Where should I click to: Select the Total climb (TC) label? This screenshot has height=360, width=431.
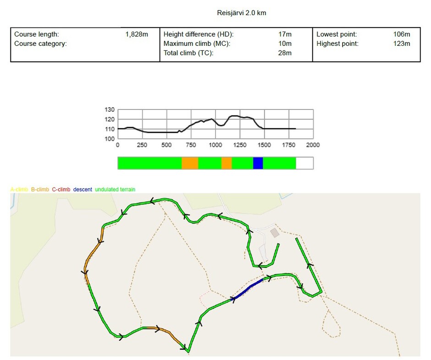[188, 53]
